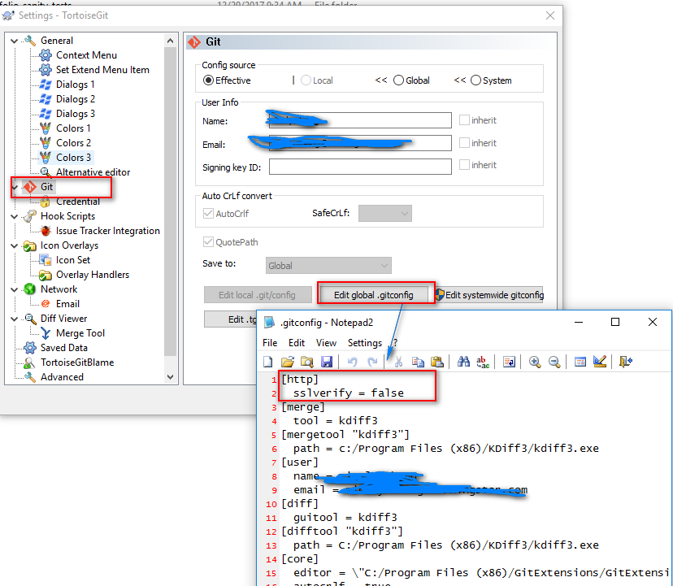Collapse the Git tree node
This screenshot has height=586, width=673.
click(x=14, y=187)
